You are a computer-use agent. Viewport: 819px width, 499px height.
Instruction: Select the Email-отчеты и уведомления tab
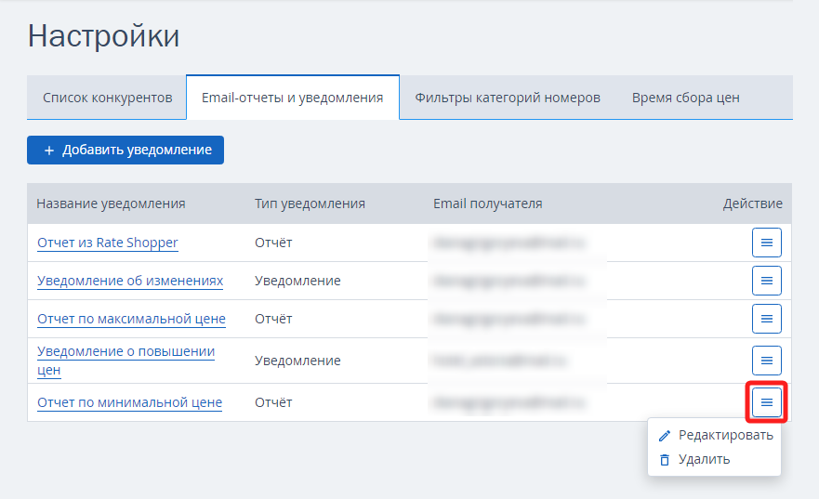[293, 98]
